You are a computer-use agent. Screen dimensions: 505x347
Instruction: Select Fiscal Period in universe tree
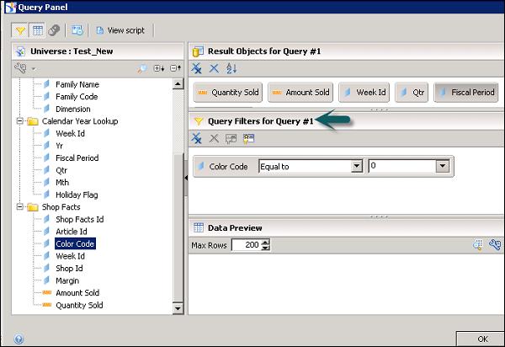(x=77, y=157)
